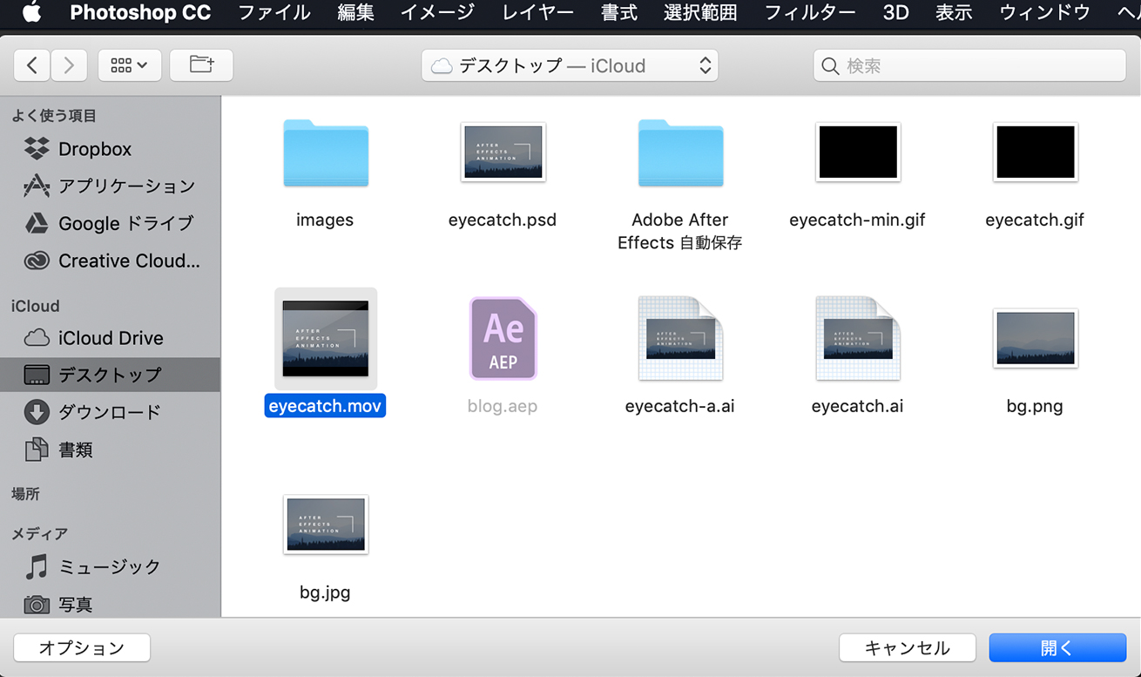The width and height of the screenshot is (1141, 677).
Task: Click the eyecatch-a.ai file name label
Action: (x=680, y=406)
